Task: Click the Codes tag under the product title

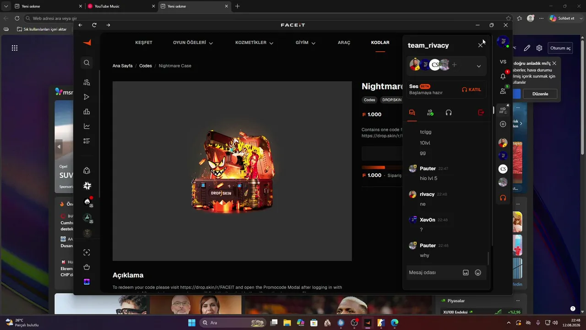Action: pos(369,100)
